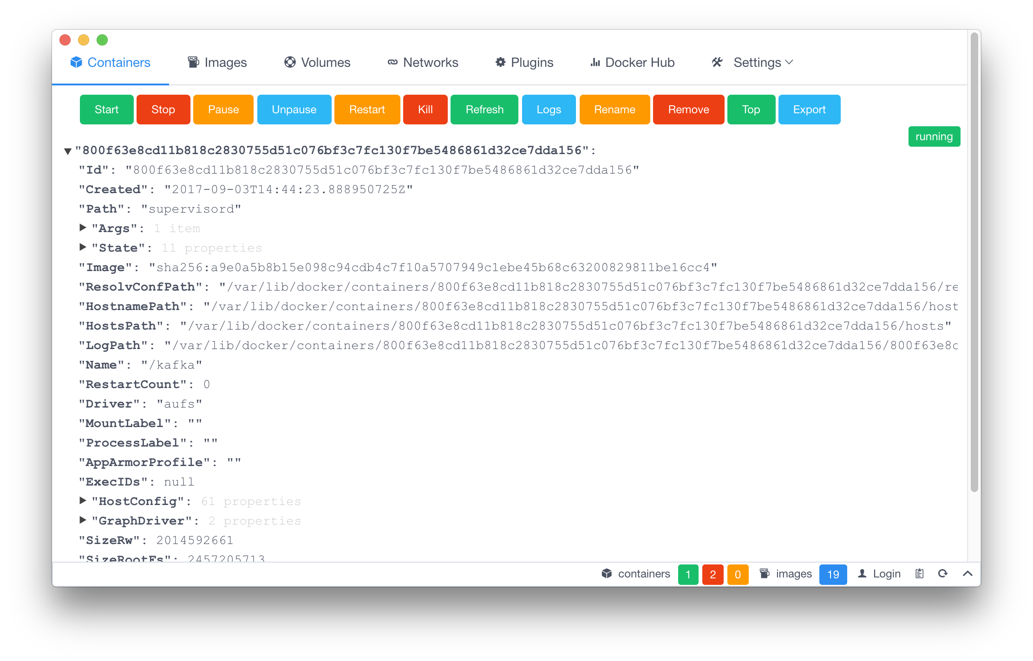Click the circular refresh icon in status bar
The image size is (1033, 661).
pyautogui.click(x=942, y=574)
